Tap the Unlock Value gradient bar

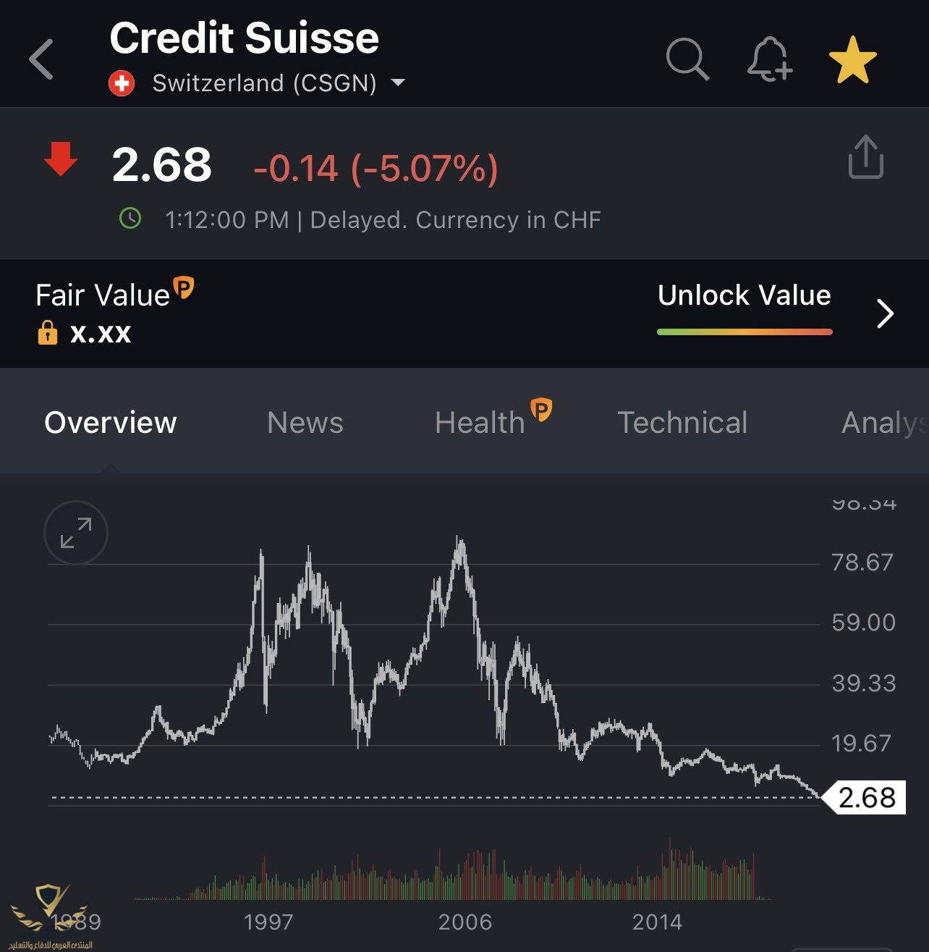[x=745, y=332]
